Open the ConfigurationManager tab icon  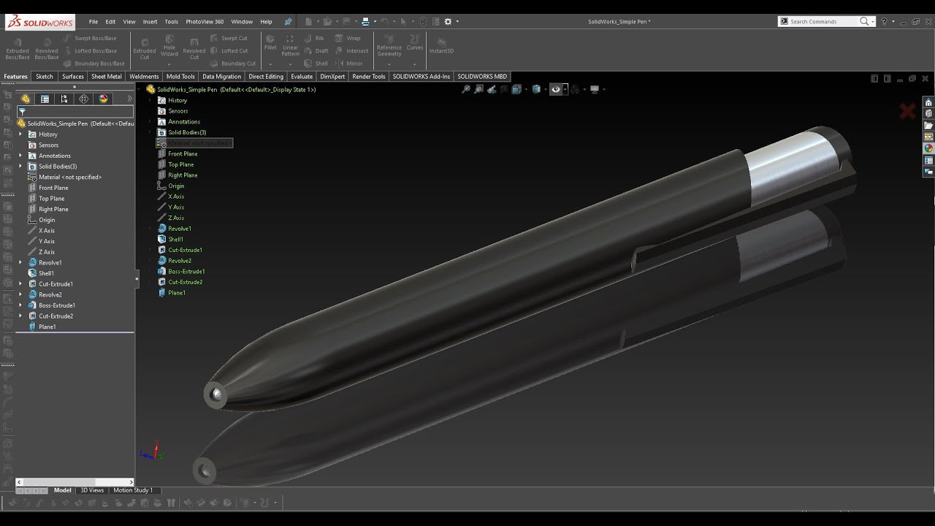point(64,99)
